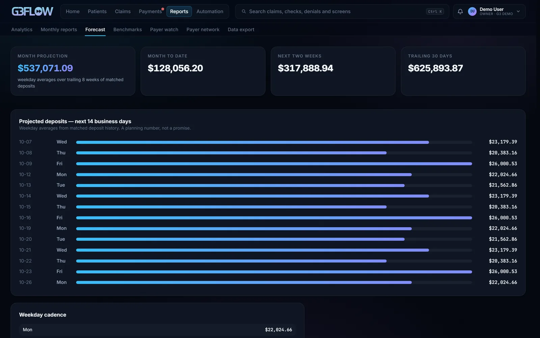The height and width of the screenshot is (338, 540).
Task: Click the 10-22 Thu amount $20,383.16
Action: point(503,261)
